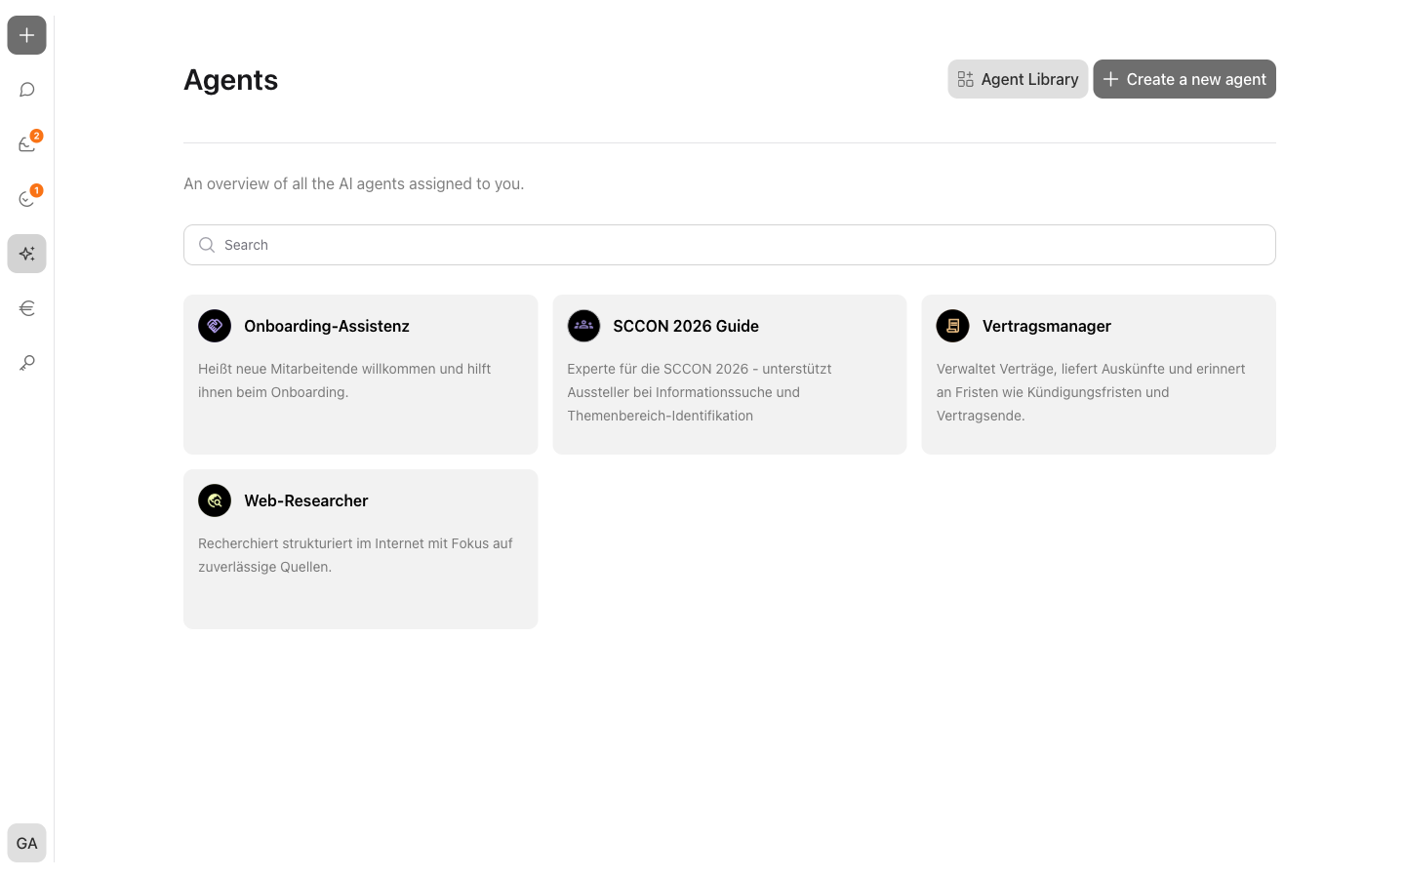
Task: Click the 'Agents' page heading
Action: [x=231, y=80]
